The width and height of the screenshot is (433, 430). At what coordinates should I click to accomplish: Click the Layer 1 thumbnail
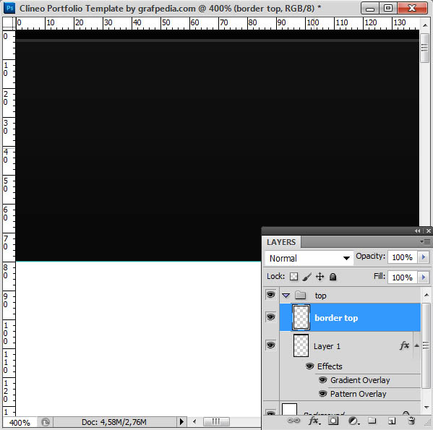click(x=301, y=345)
